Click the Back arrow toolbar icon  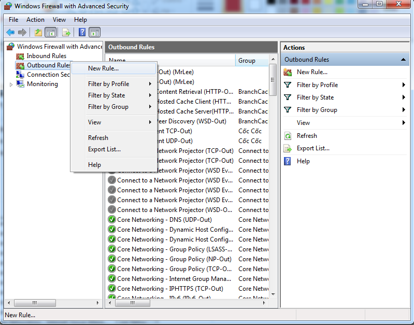[10, 32]
